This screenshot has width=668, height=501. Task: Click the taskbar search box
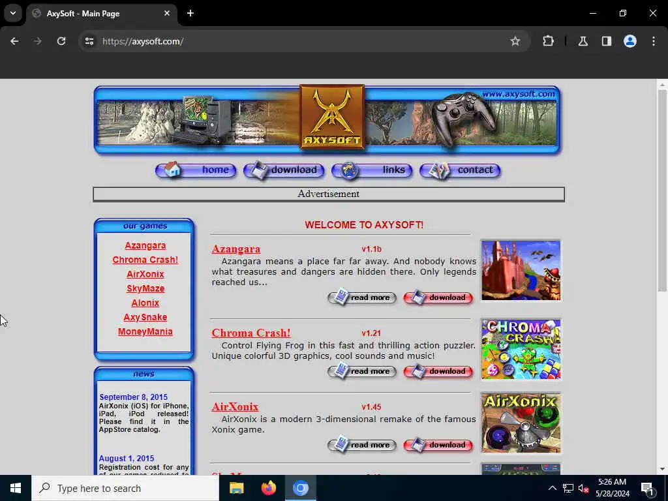click(x=125, y=488)
